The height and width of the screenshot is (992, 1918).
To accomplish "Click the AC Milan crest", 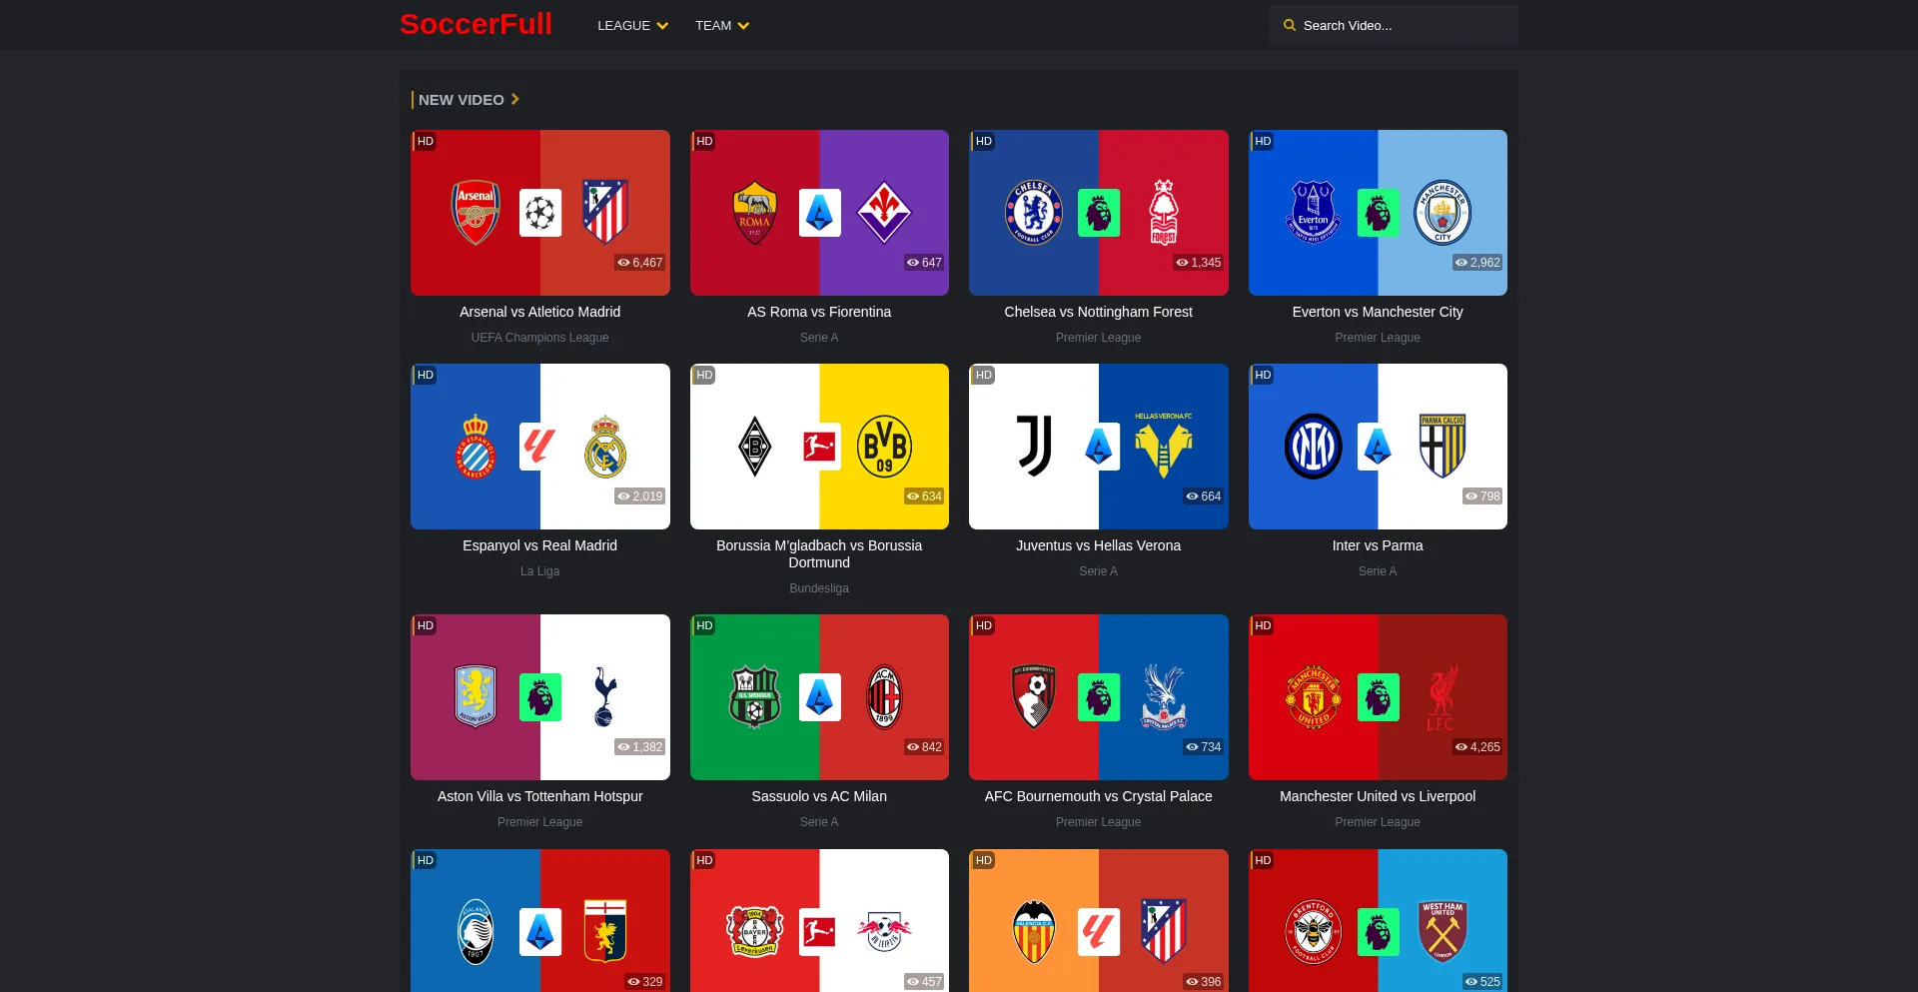I will pos(884,697).
